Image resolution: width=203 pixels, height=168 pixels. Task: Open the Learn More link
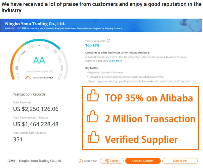tap(115, 61)
